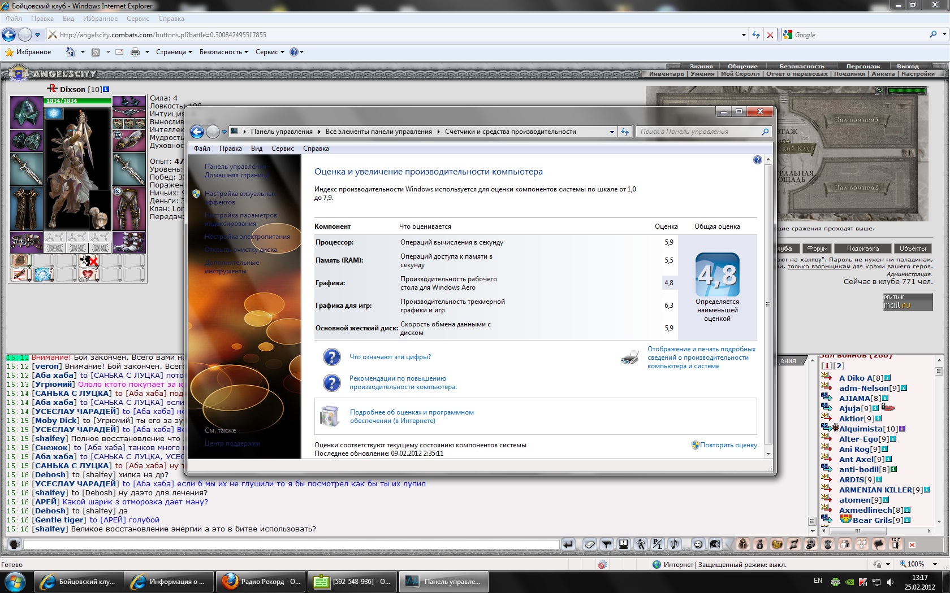
Task: Click 'Зал воинов3' banner on the map
Action: pyautogui.click(x=857, y=120)
